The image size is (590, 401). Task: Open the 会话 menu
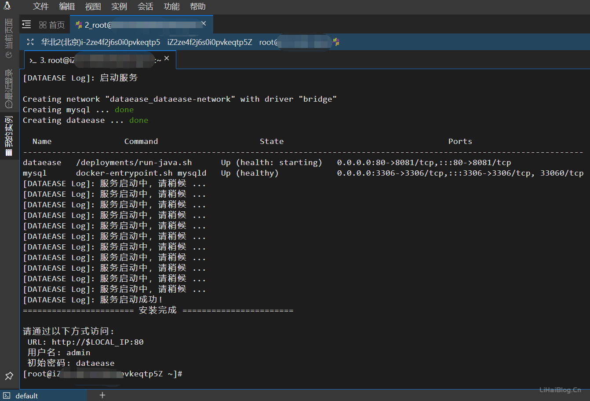point(146,7)
